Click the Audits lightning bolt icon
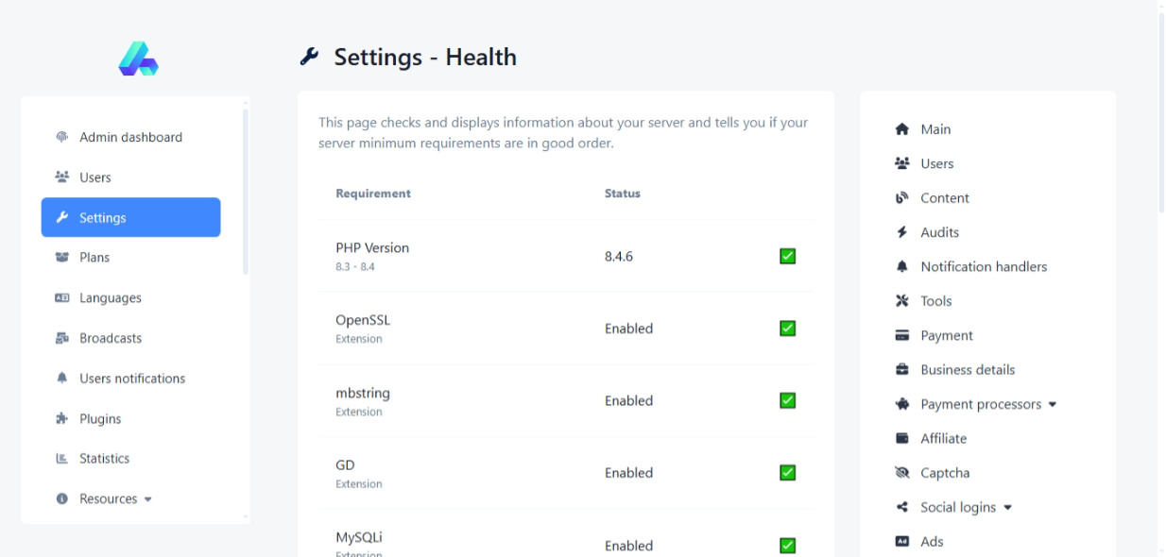This screenshot has height=557, width=1166. pyautogui.click(x=901, y=232)
